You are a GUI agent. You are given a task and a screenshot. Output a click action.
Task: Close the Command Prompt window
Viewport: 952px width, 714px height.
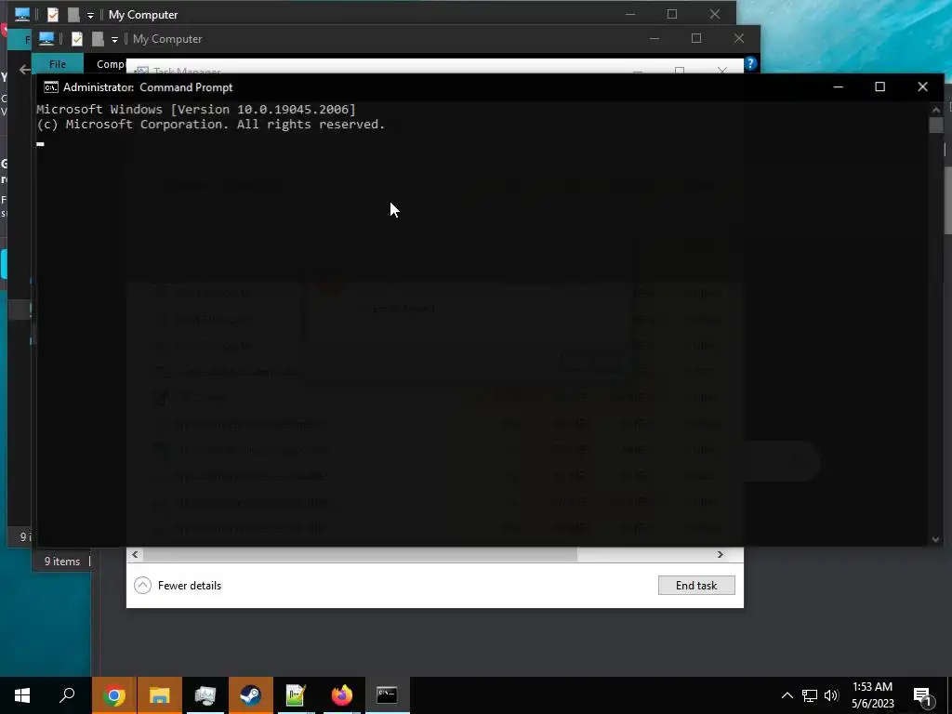pos(922,86)
